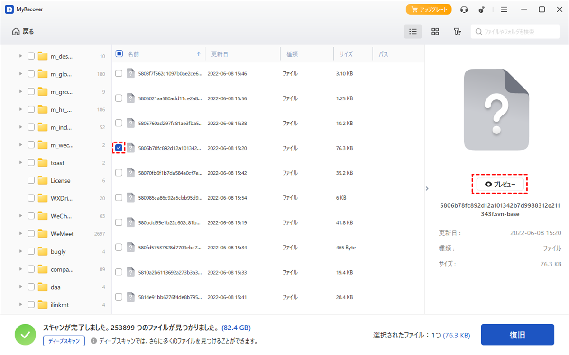Expand the daa folder tree node

[x=20, y=287]
